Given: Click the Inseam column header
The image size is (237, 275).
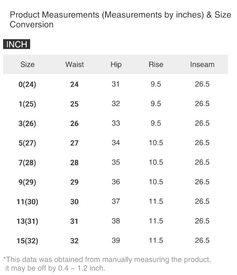Looking at the screenshot, I should [x=202, y=65].
